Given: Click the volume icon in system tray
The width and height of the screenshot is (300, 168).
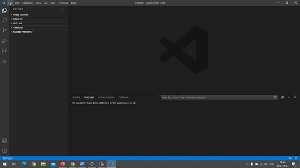Looking at the screenshot, I should (x=266, y=164).
